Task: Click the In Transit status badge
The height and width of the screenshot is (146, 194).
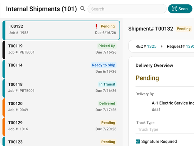Action: (x=107, y=84)
